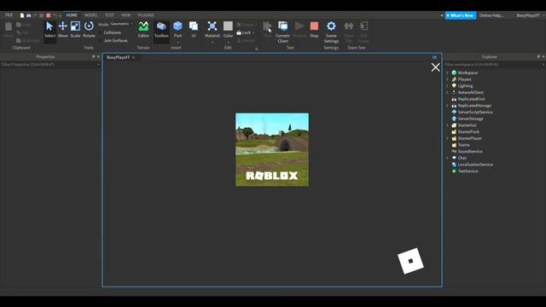Click the Lighting bulb icon in Explorer
This screenshot has height=307, width=546.
click(454, 86)
